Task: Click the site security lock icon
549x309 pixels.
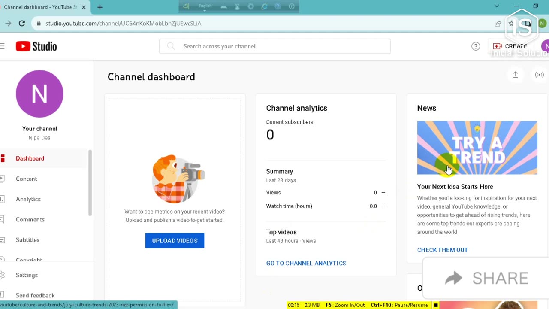Action: [39, 24]
